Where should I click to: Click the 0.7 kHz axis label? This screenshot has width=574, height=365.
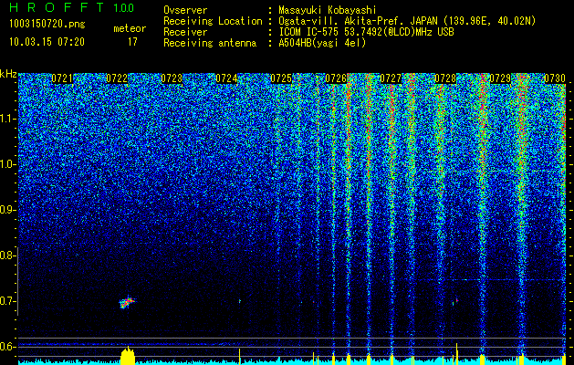(7, 301)
